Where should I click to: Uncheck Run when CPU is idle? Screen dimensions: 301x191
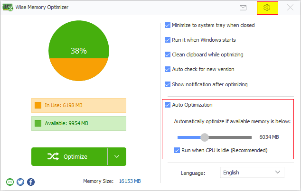point(178,150)
